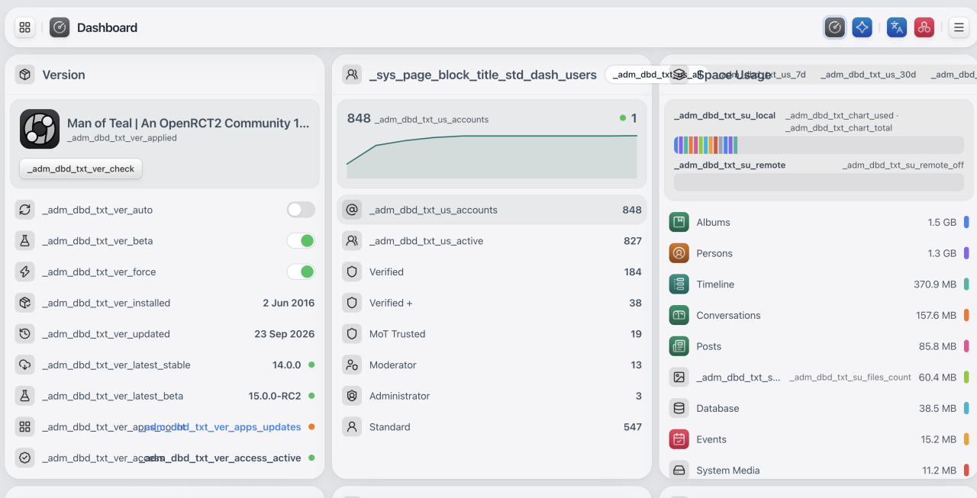
Task: Click the cloud download icon beside _adm_dbd_txt_ver_latest_stable
Action: (25, 365)
